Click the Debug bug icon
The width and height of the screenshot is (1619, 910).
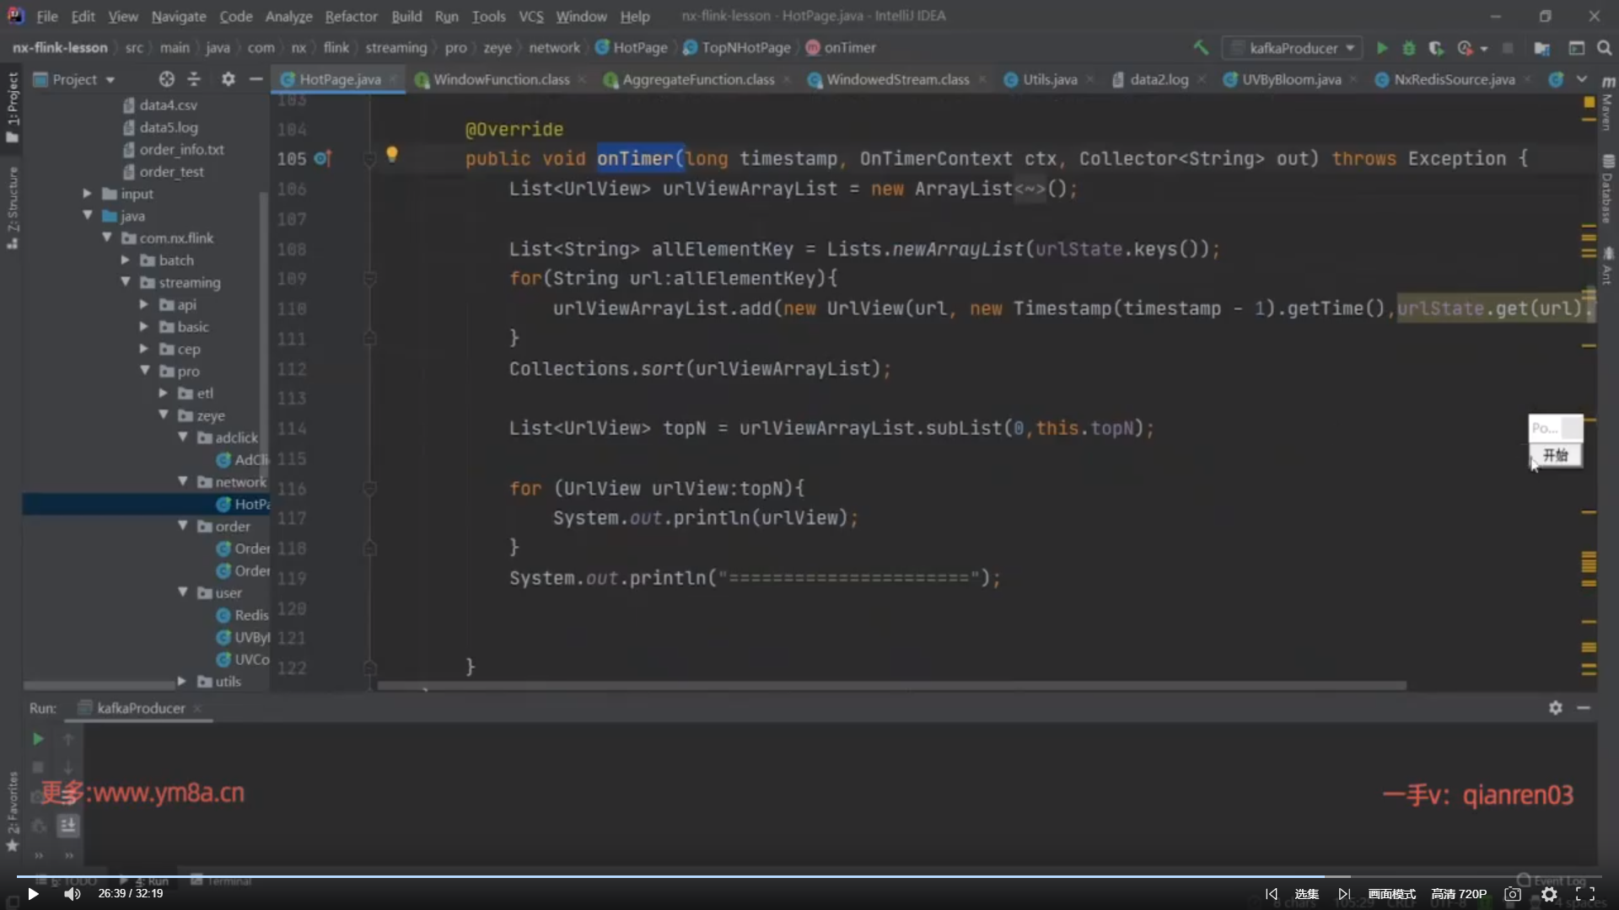[x=1408, y=48]
